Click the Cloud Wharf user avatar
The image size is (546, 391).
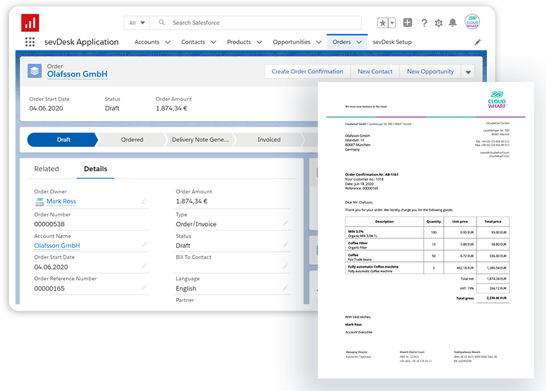[x=473, y=22]
